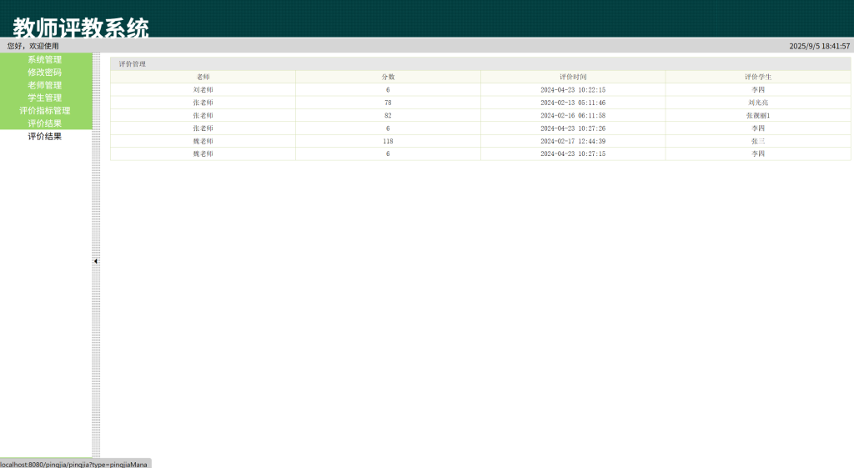Click score 6 in the 10:27:15 row

[x=388, y=153]
